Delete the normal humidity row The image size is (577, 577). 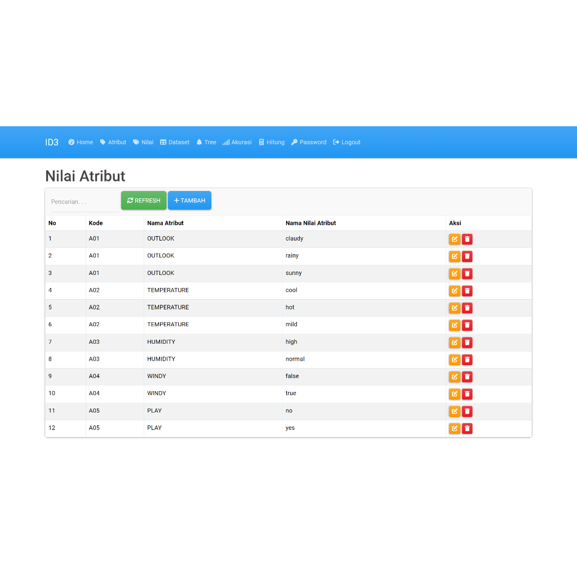[x=467, y=359]
